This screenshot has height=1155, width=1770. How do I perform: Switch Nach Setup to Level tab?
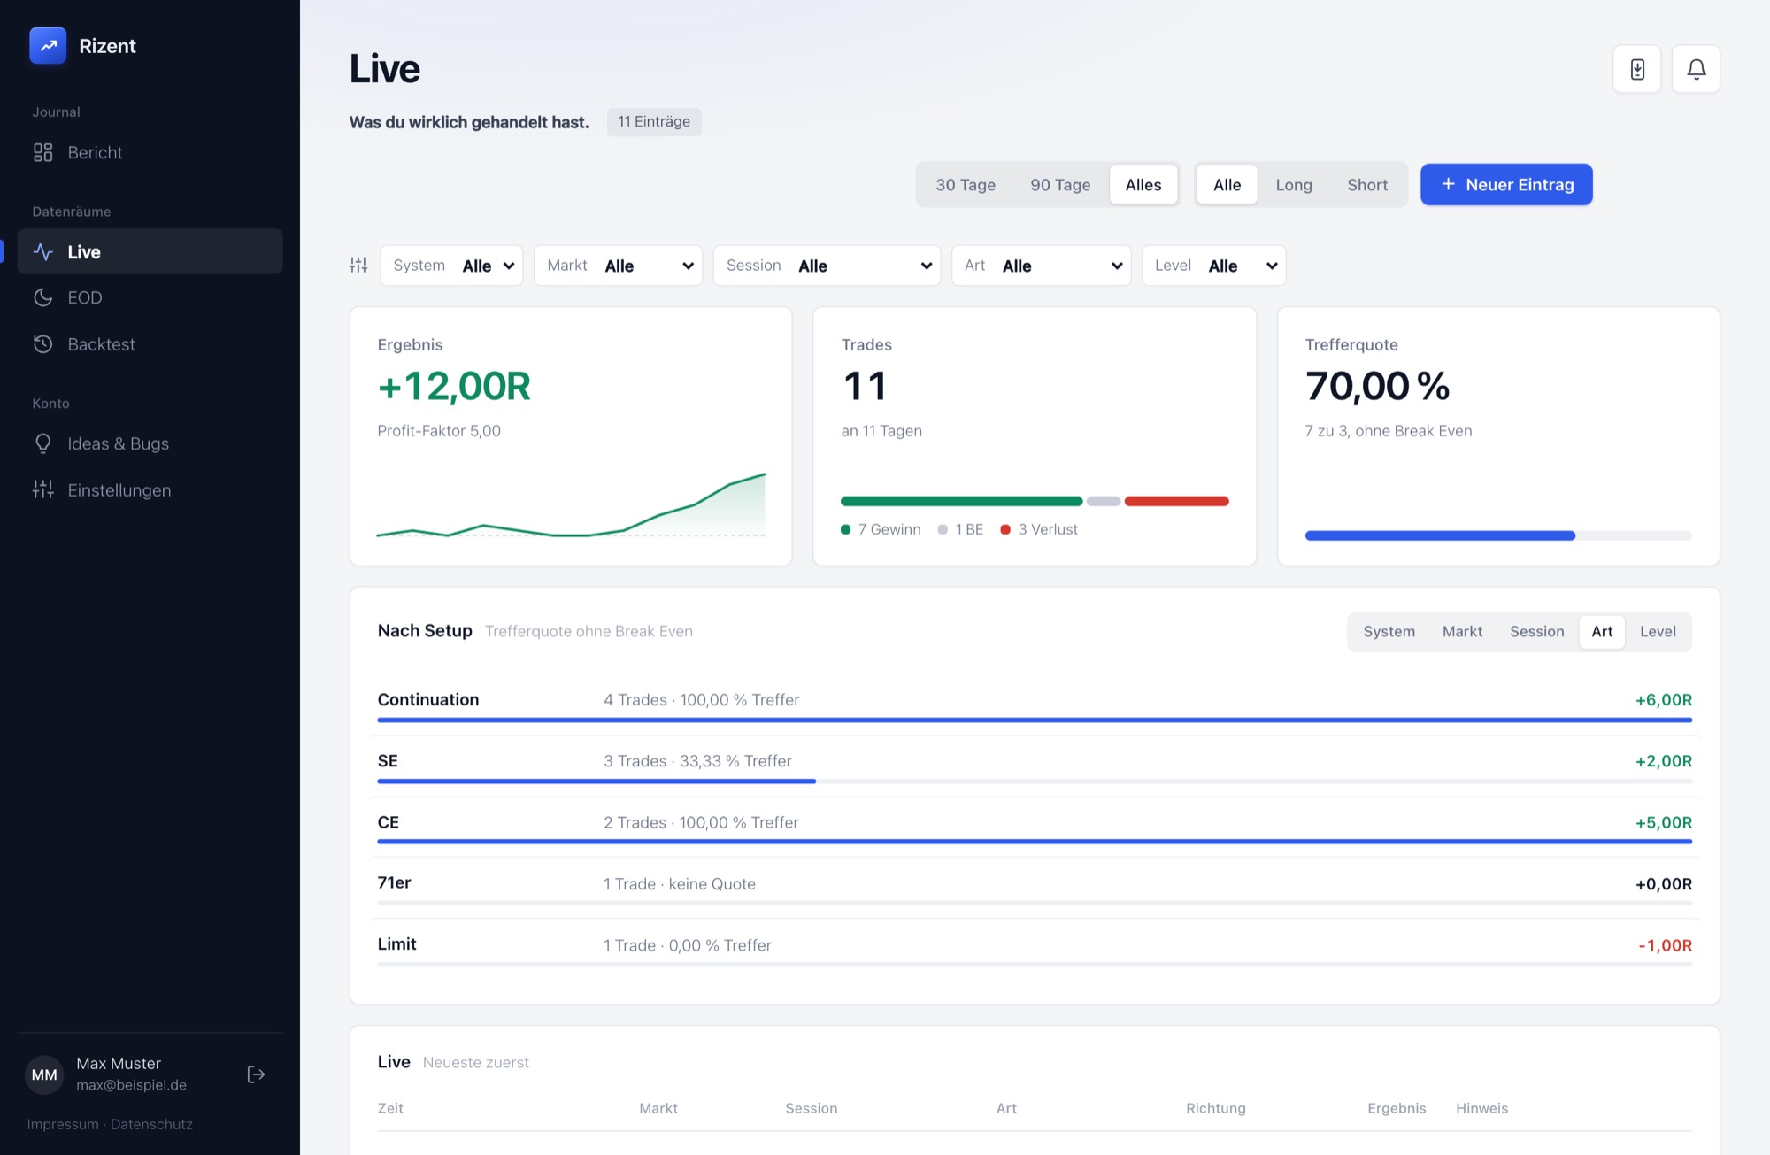tap(1658, 631)
